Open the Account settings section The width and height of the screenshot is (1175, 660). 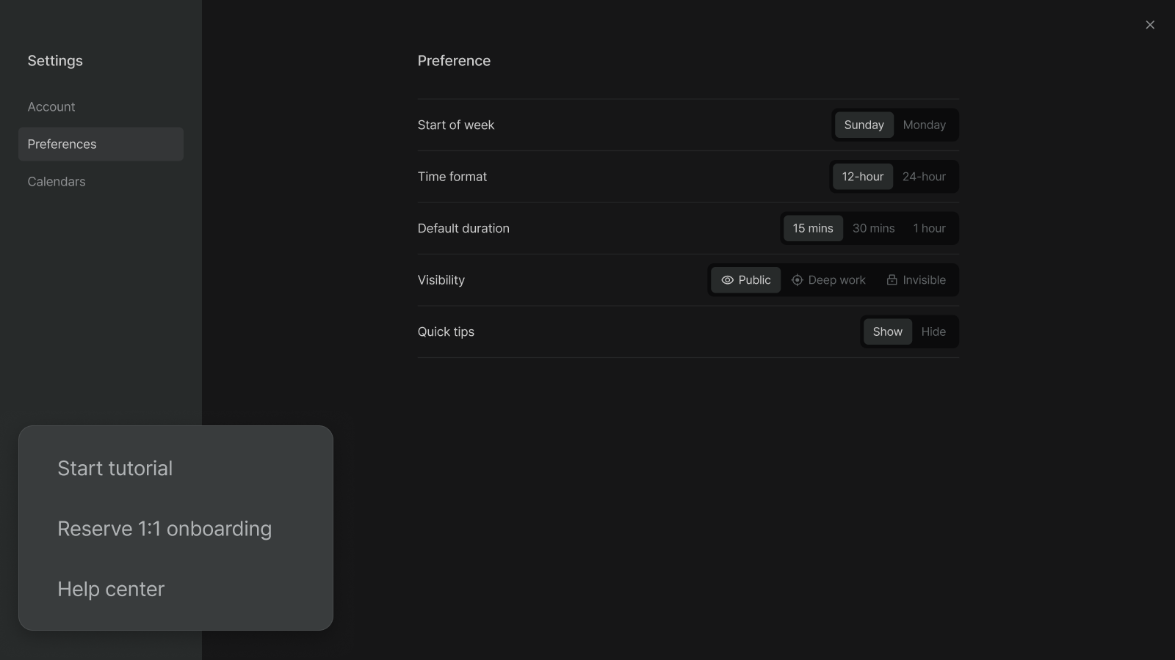(x=101, y=107)
